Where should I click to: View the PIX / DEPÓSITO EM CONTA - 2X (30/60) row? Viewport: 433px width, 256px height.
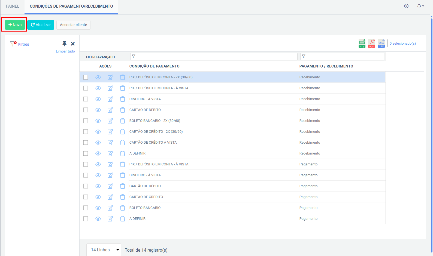(98, 77)
